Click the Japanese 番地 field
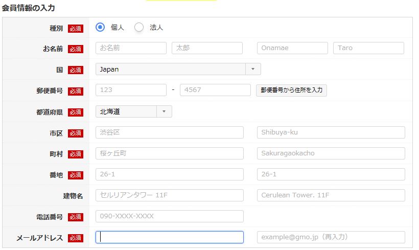419x250 pixels. [x=170, y=174]
